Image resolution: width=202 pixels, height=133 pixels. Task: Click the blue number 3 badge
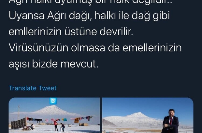53,101
